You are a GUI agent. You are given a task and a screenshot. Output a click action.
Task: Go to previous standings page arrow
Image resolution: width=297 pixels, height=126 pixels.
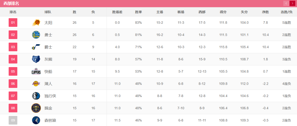[286, 3]
